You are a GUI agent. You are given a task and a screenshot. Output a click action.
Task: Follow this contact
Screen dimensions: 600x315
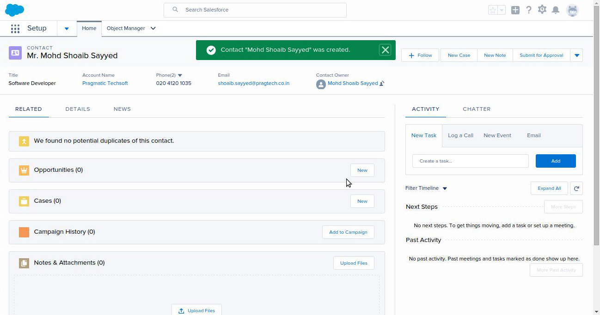tap(420, 55)
